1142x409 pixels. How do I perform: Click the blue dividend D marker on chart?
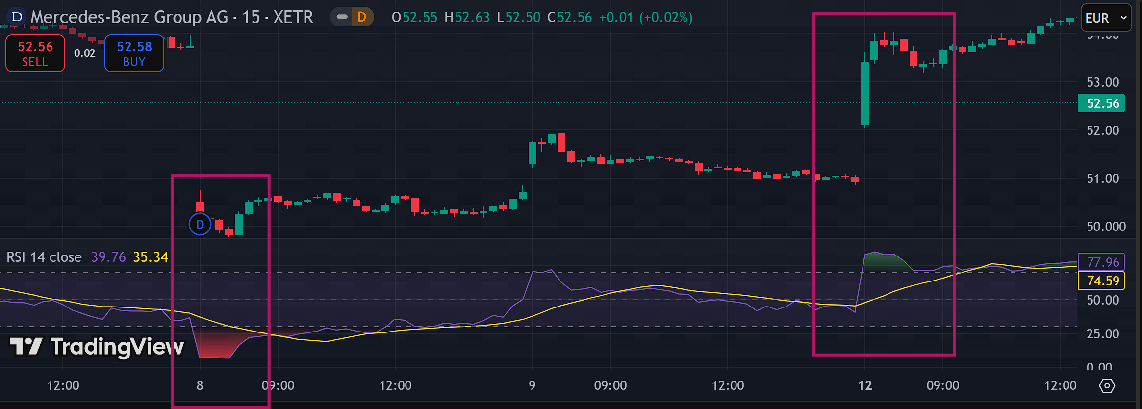point(200,225)
